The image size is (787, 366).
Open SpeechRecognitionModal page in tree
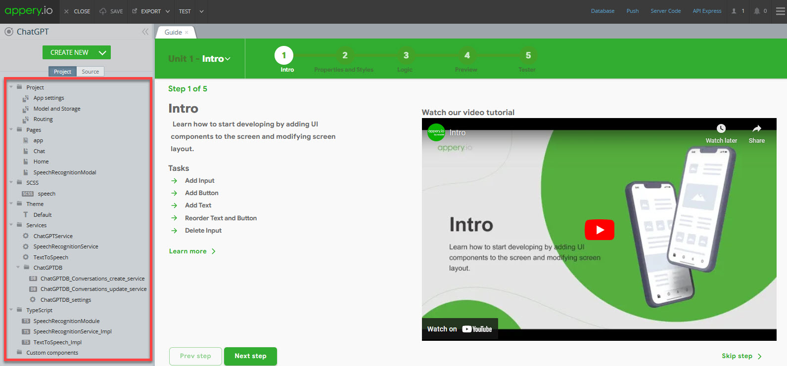pyautogui.click(x=65, y=172)
